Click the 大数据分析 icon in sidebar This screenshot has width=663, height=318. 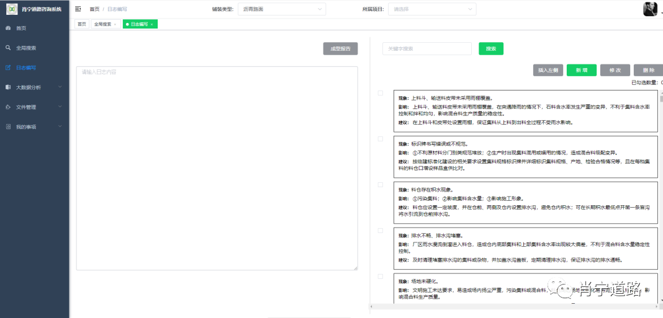[8, 87]
